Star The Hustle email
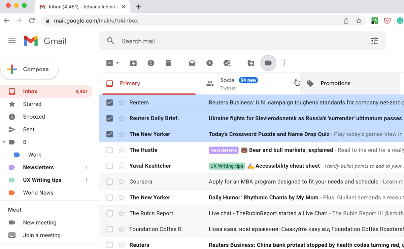Image resolution: width=404 pixels, height=249 pixels. [x=122, y=150]
